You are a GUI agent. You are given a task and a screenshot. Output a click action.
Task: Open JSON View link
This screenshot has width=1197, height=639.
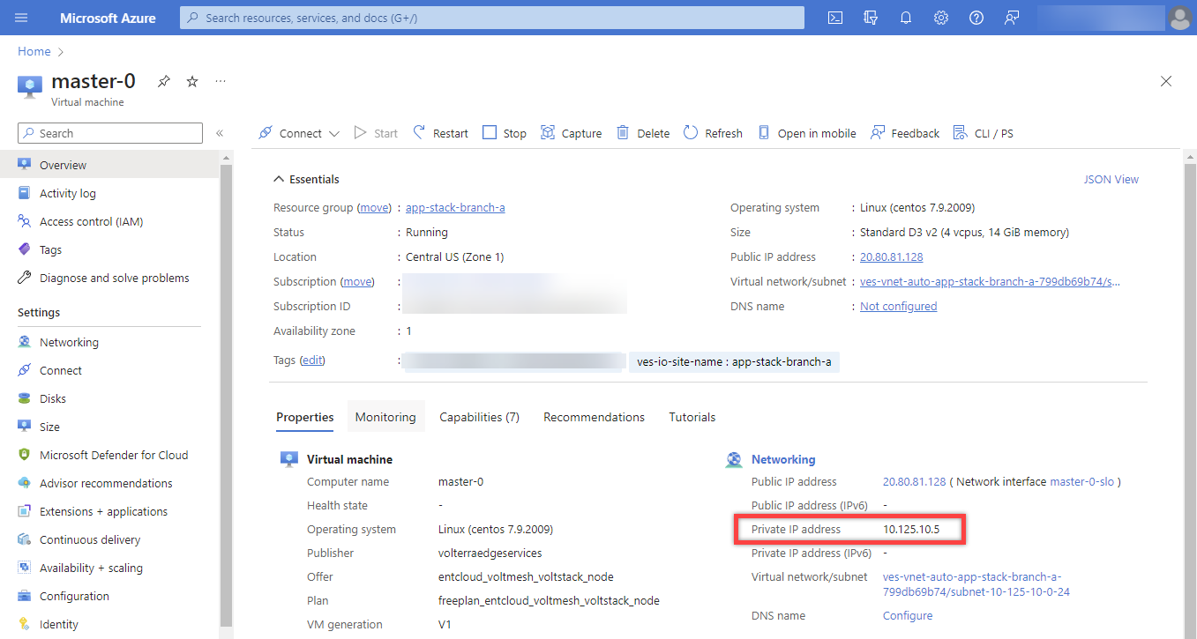pos(1111,179)
